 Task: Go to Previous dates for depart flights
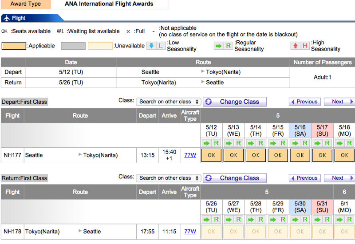click(x=305, y=102)
